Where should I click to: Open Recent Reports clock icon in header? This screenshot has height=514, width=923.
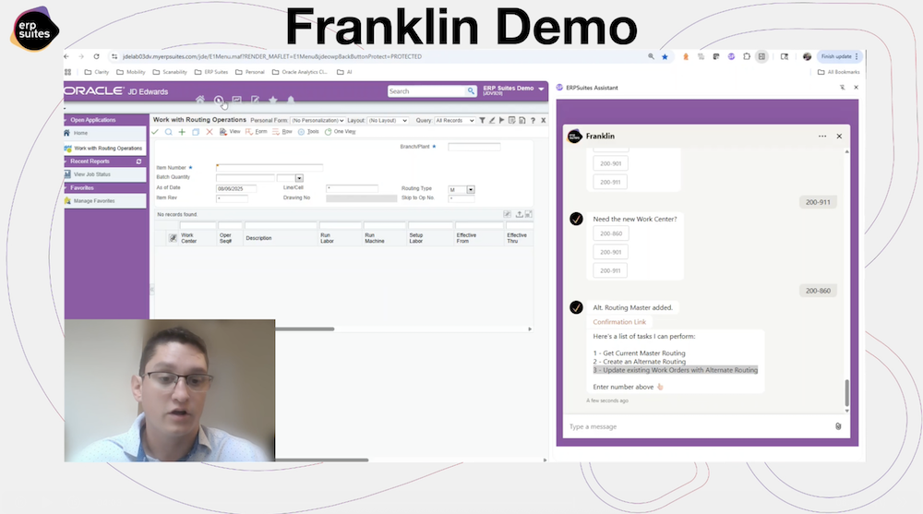coord(219,100)
